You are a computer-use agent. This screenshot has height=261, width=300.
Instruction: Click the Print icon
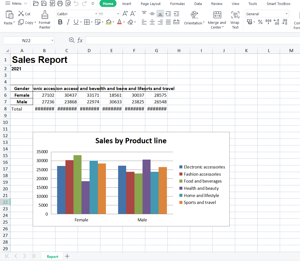pyautogui.click(x=60, y=3)
